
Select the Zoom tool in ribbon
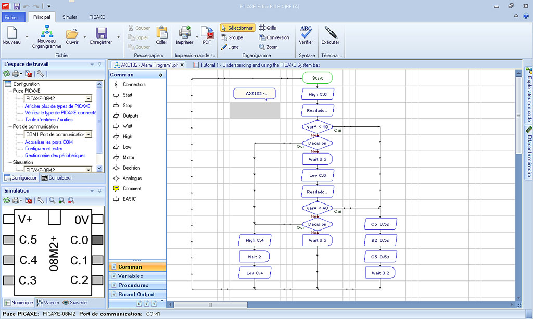(x=268, y=47)
